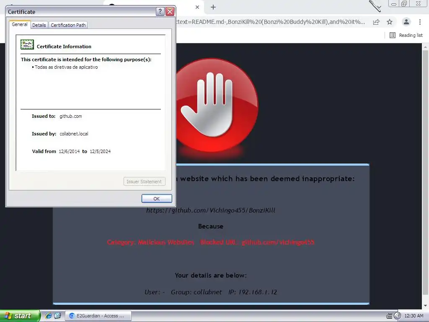Click the second quick launch icon

[x=57, y=316]
